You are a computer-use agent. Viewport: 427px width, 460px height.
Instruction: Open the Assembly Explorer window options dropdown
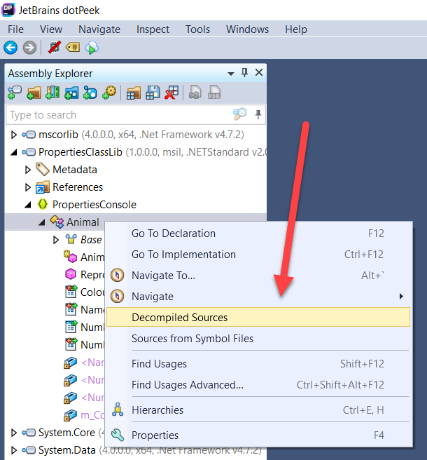click(231, 73)
